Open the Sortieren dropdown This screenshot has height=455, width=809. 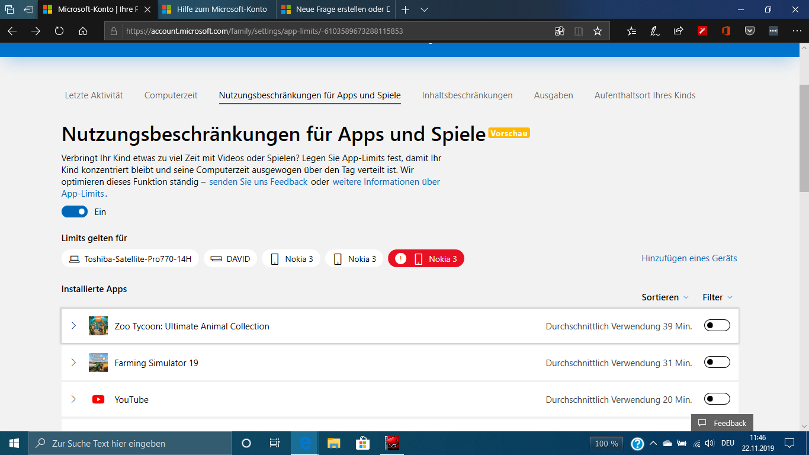665,297
